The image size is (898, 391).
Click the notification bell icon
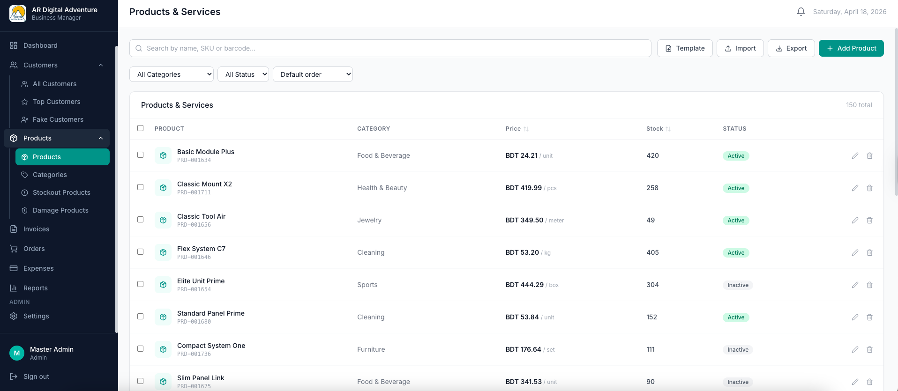801,12
